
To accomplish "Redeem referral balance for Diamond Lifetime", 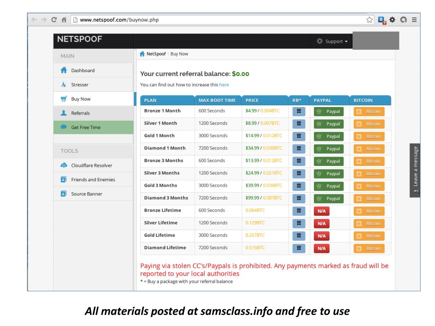I will tap(299, 249).
